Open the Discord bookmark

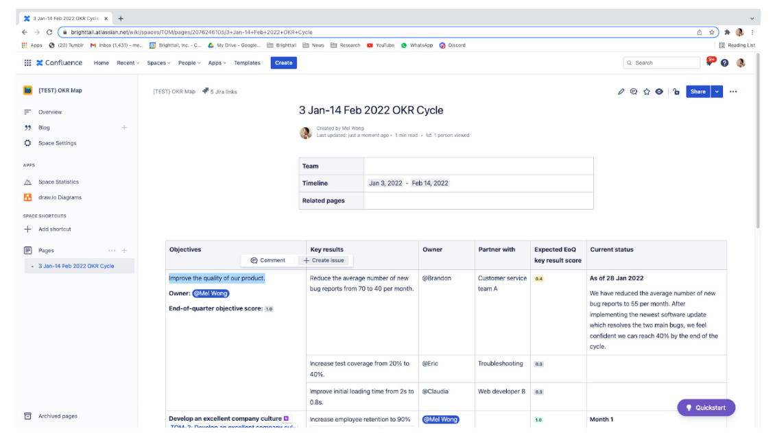click(x=452, y=45)
